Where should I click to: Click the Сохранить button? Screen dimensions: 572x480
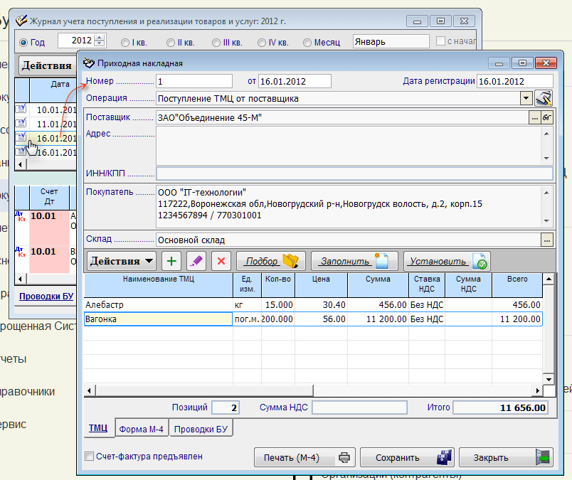(x=407, y=457)
